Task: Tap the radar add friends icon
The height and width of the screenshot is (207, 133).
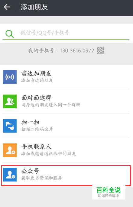Action: 10,77
